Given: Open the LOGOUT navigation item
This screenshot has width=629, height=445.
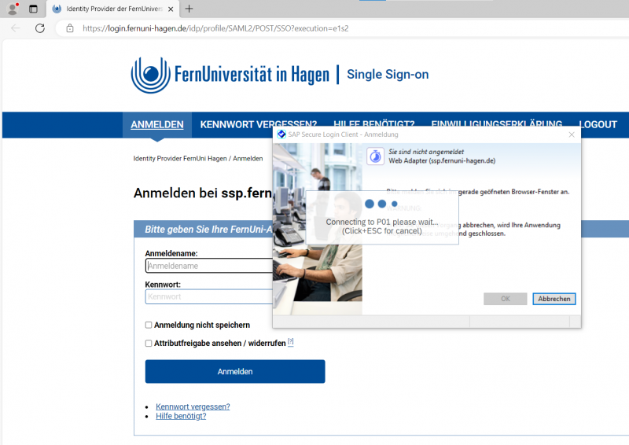Looking at the screenshot, I should [x=598, y=125].
